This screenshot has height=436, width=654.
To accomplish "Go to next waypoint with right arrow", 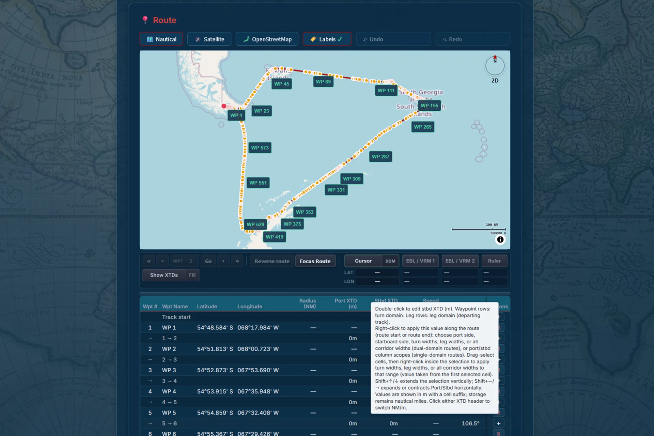I will tap(223, 261).
